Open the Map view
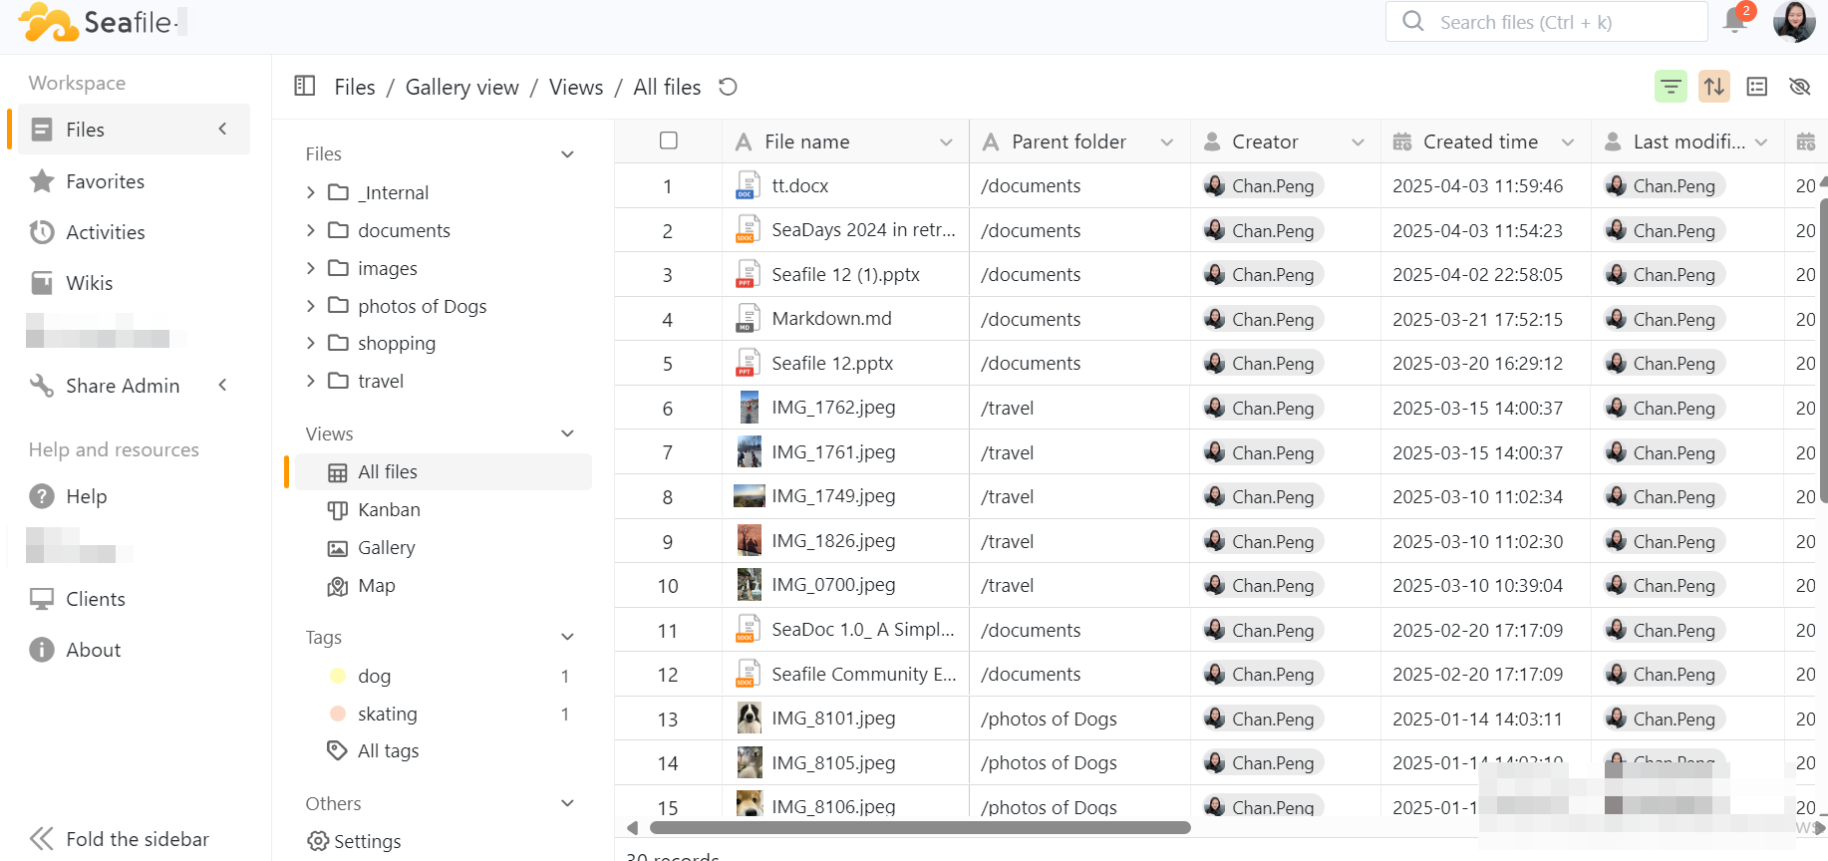1828x861 pixels. [x=376, y=586]
